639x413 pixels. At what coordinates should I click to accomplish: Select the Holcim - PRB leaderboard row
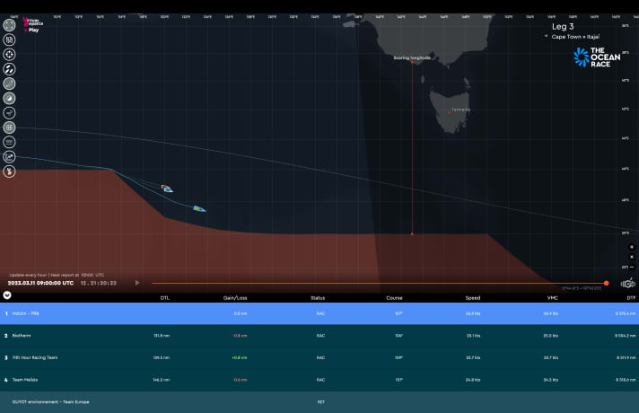319,313
